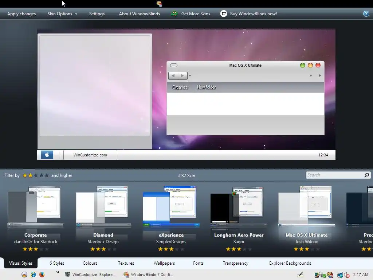373x280 pixels.
Task: Open Internet Explorer from quick launch
Action: point(33,275)
